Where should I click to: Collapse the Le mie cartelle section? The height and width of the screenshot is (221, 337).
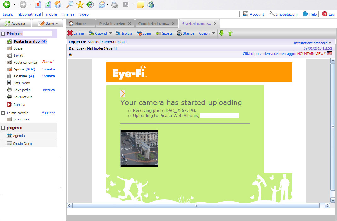pyautogui.click(x=3, y=113)
